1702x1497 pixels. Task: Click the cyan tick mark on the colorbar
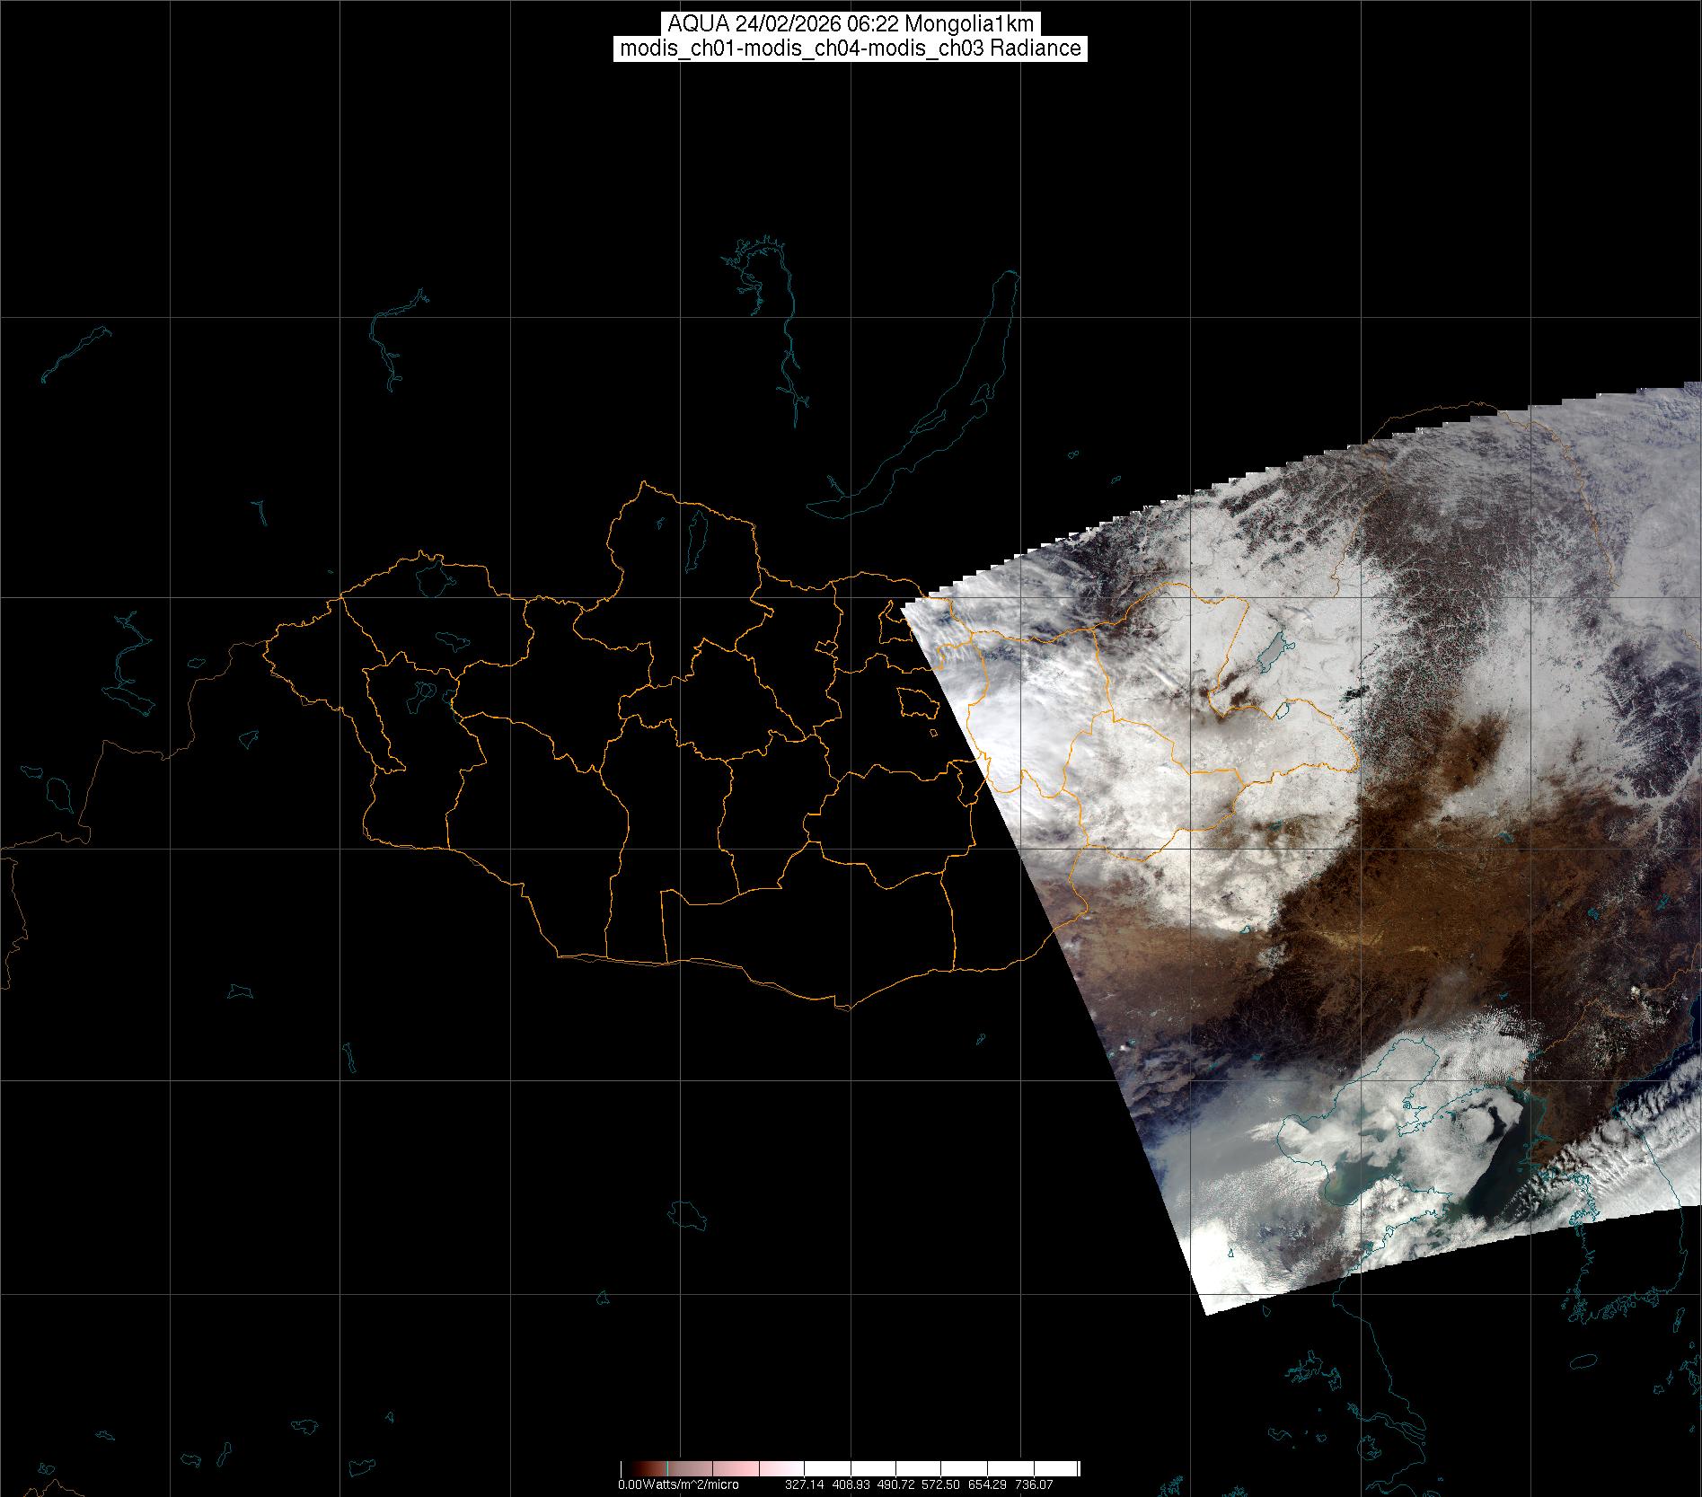667,1468
